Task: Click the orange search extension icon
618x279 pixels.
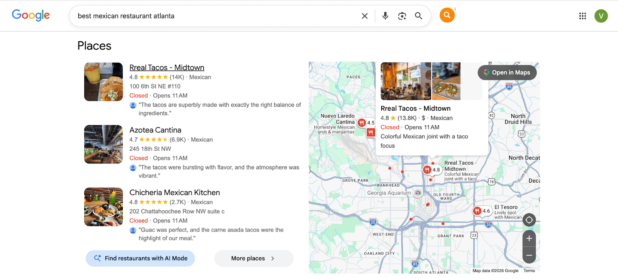Action: pyautogui.click(x=447, y=15)
